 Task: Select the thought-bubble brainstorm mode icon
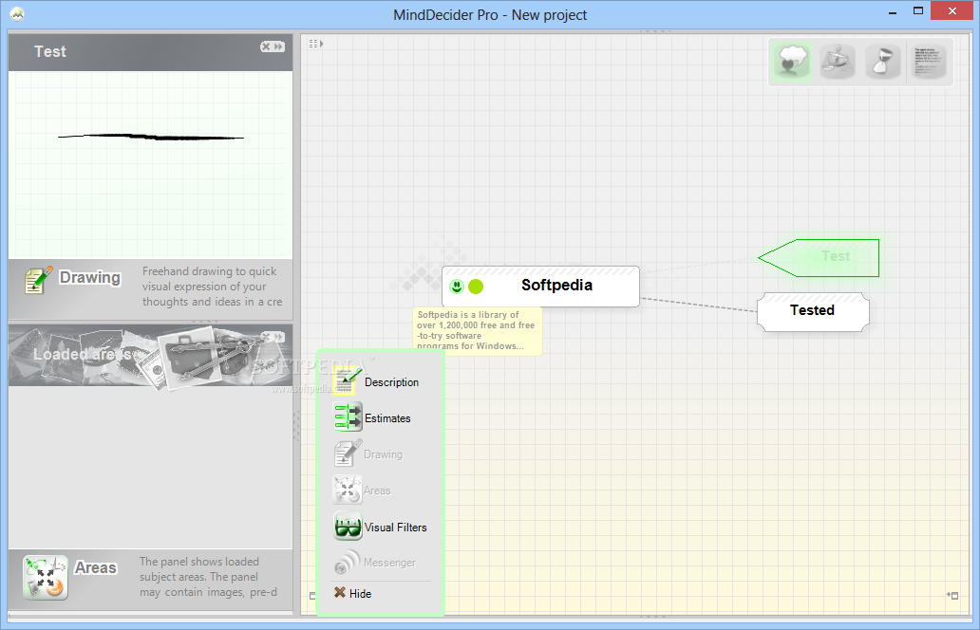pyautogui.click(x=791, y=61)
